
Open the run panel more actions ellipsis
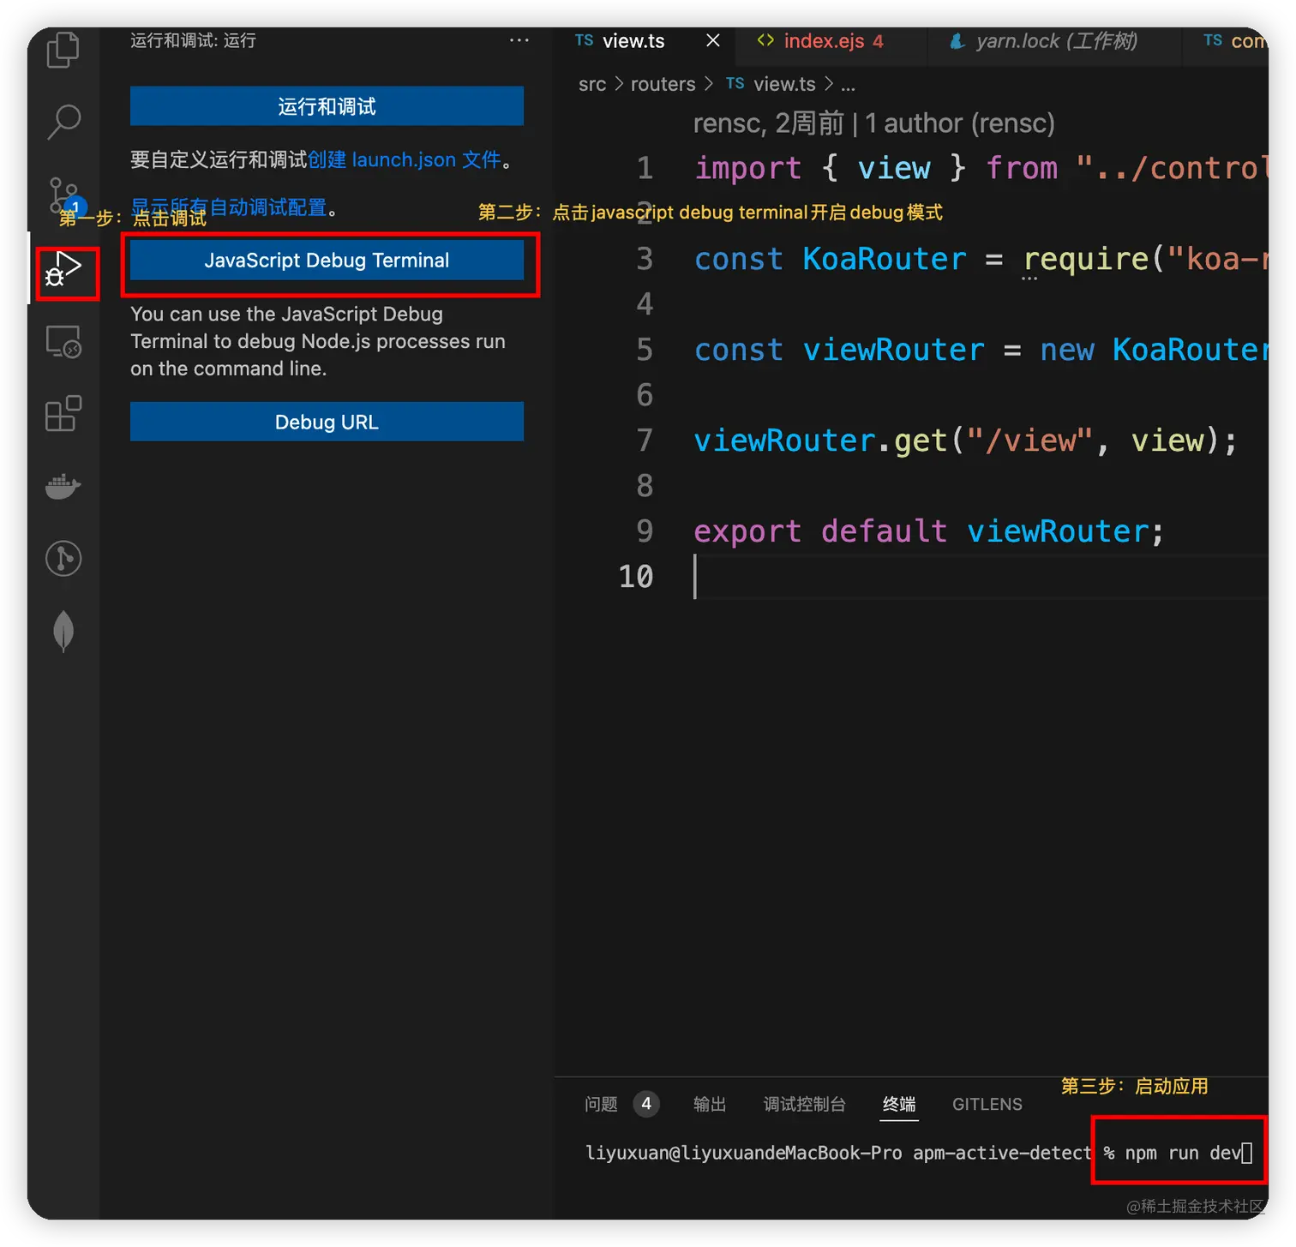click(519, 40)
